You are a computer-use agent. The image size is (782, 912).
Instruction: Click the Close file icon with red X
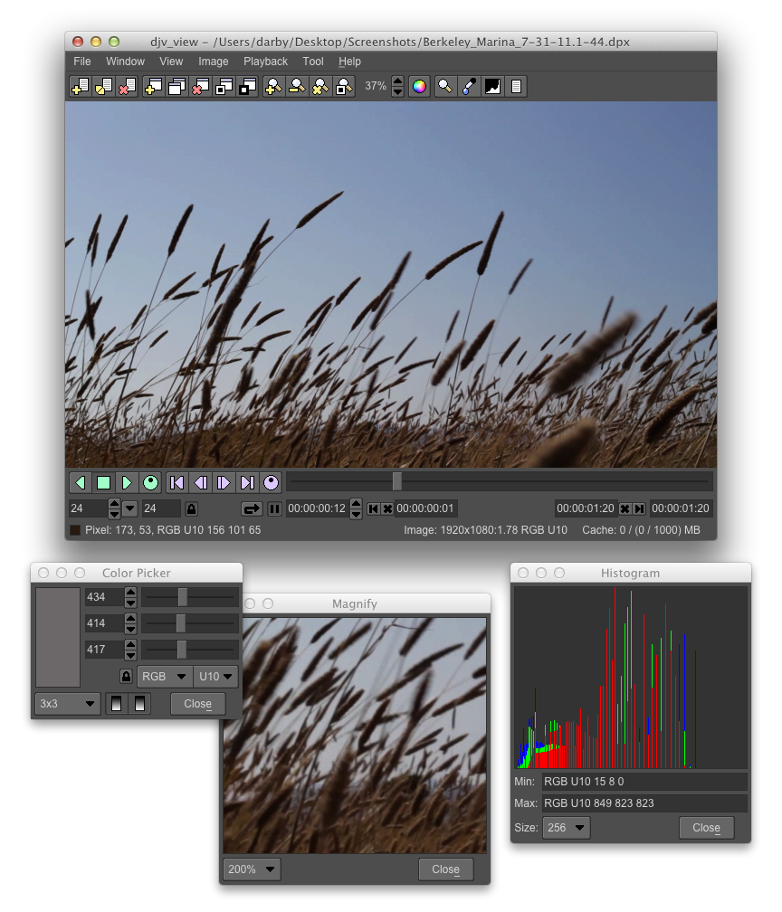(x=127, y=87)
